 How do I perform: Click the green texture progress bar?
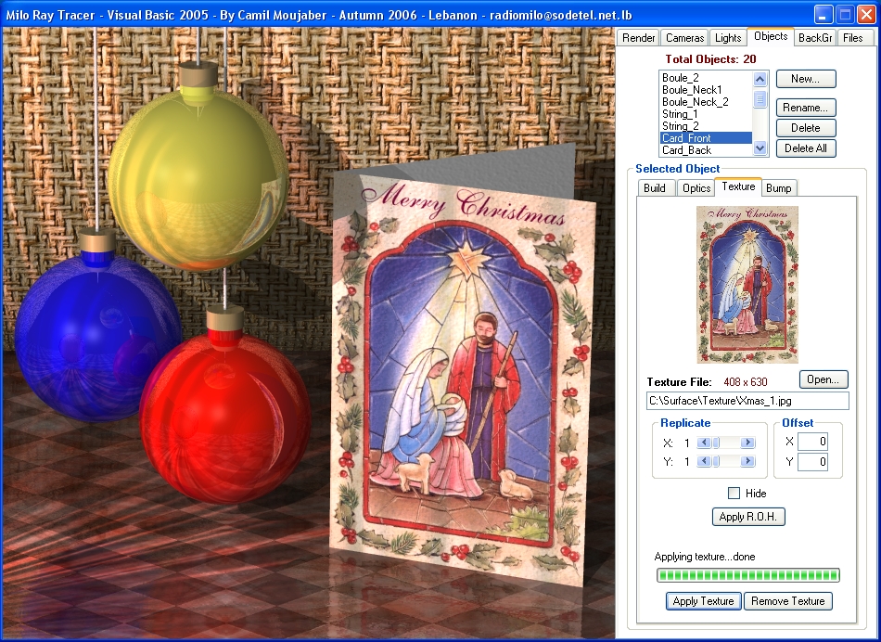[747, 575]
